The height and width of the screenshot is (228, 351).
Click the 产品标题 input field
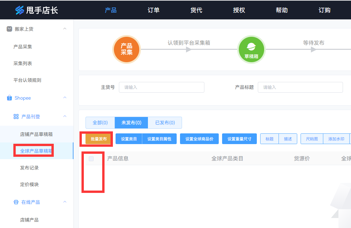tap(300, 87)
